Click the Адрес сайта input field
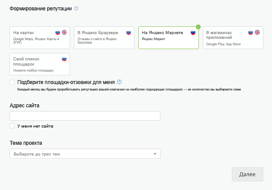This screenshot has height=190, width=272. pos(85,116)
